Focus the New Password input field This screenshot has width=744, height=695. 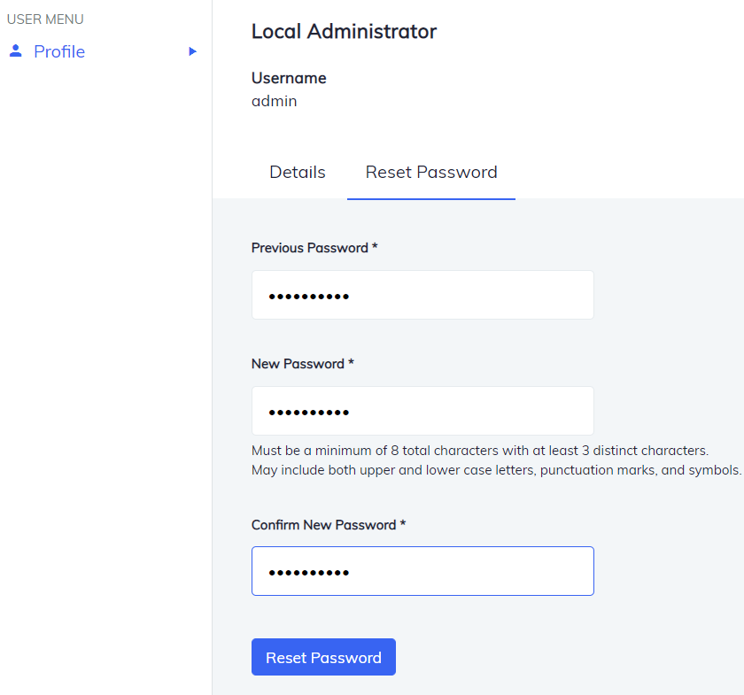[x=422, y=410]
